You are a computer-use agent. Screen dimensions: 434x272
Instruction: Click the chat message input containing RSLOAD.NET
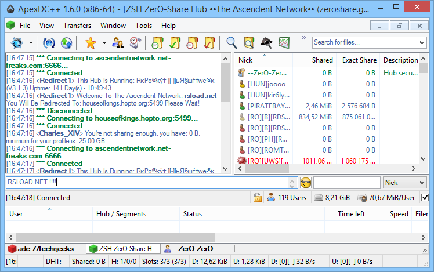151,182
